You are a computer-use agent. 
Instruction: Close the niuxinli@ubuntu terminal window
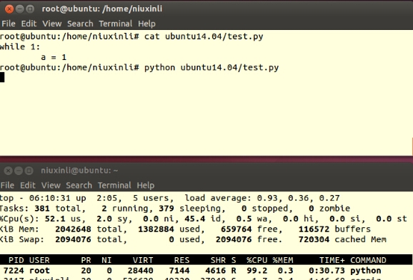8,171
